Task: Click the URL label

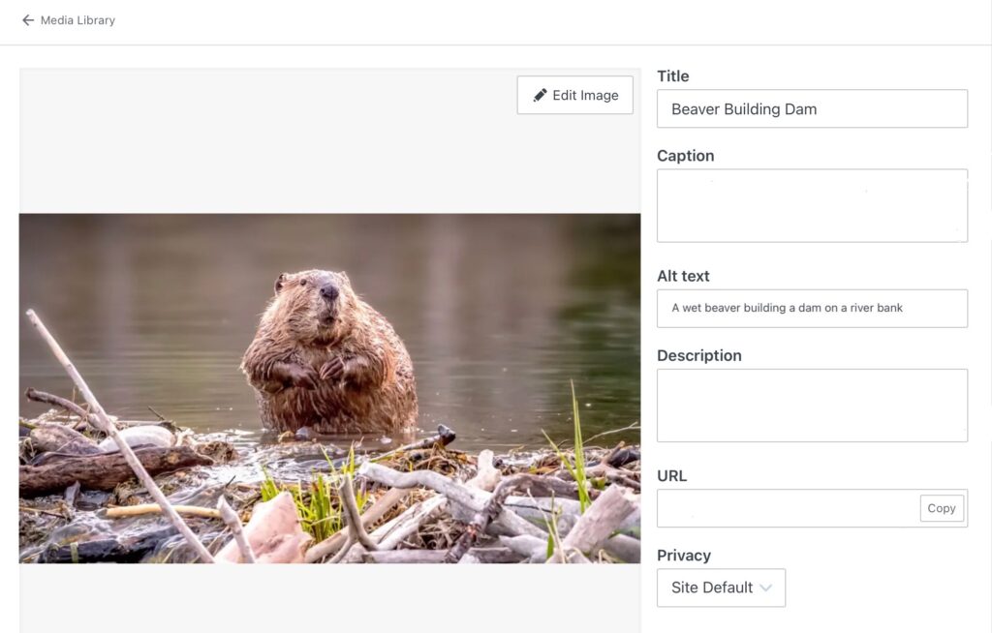Action: [x=671, y=475]
